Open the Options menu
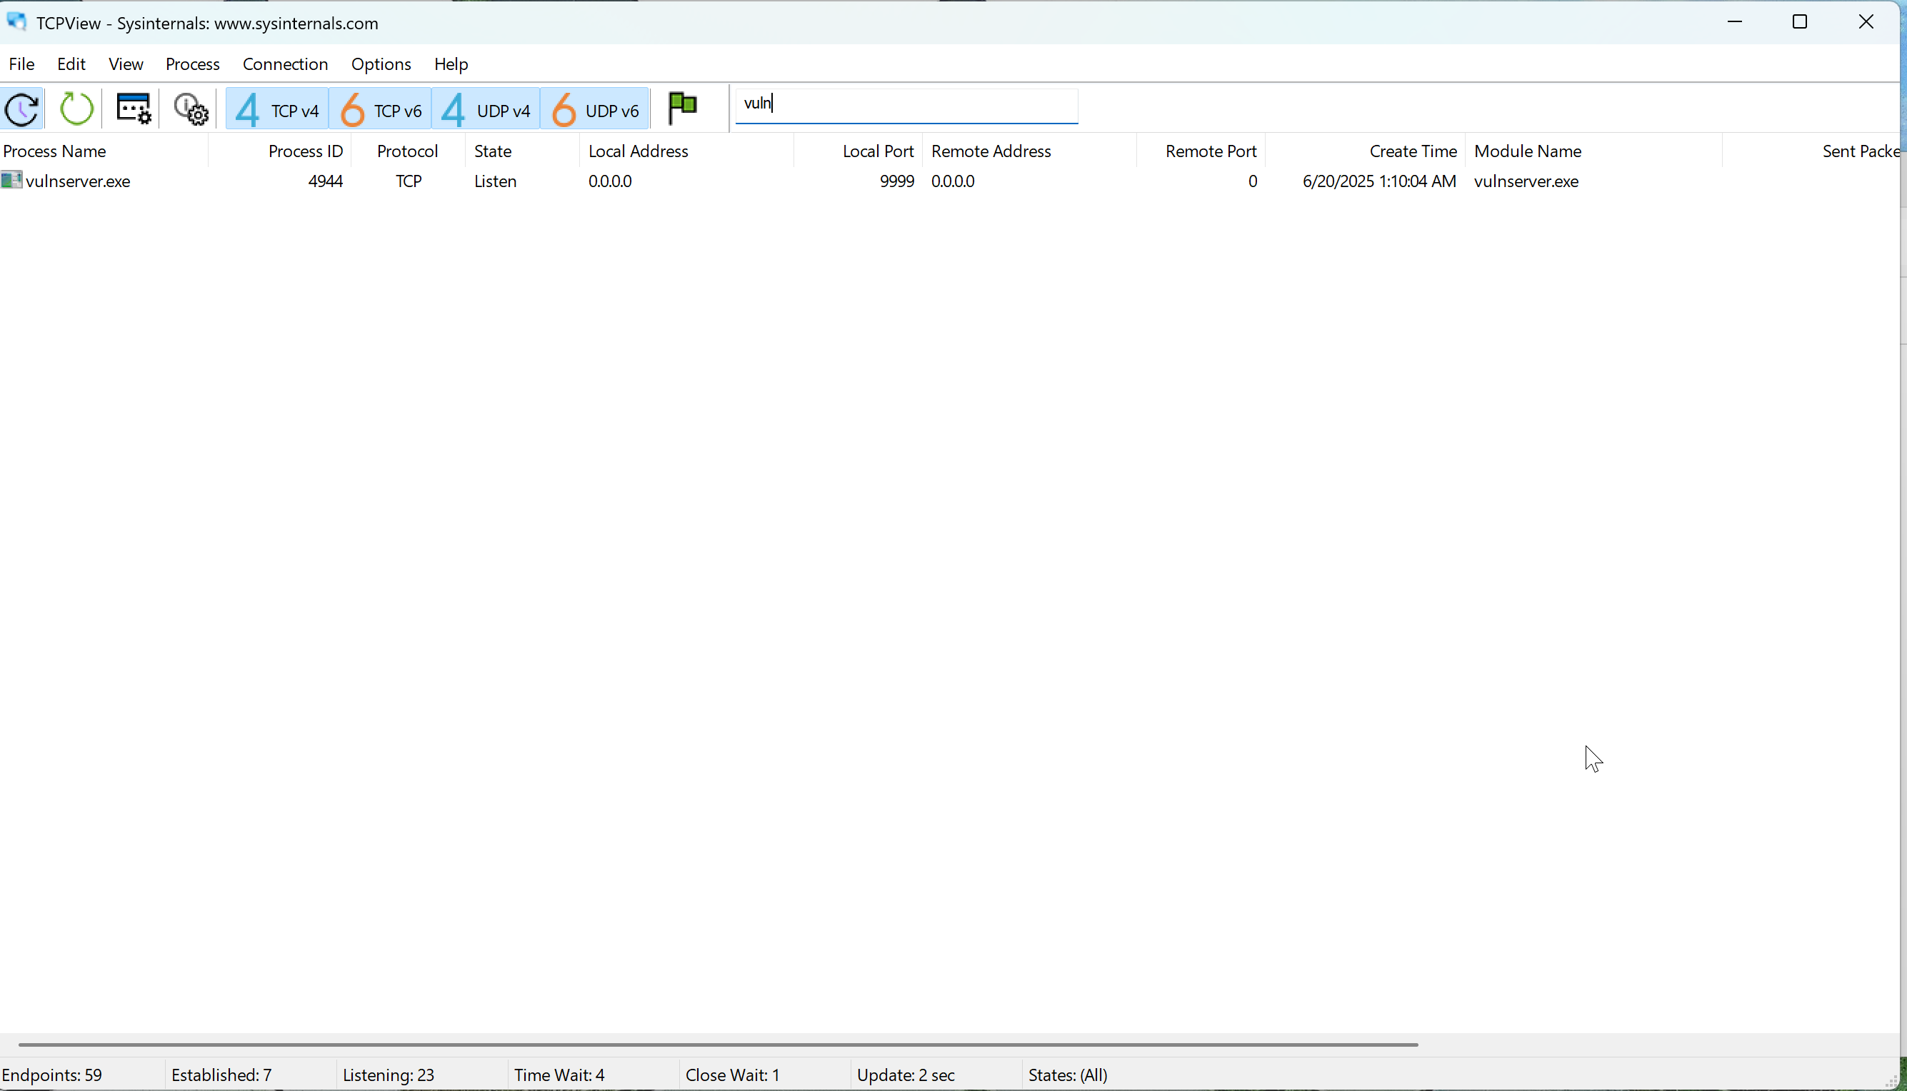Screen dimensions: 1907x1091 381,64
